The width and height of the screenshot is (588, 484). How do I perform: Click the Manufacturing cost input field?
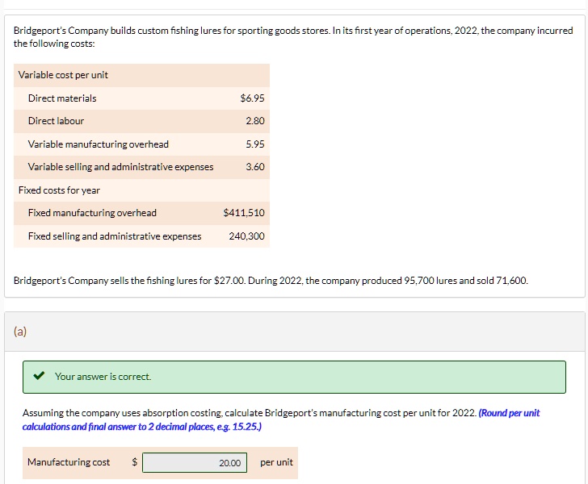195,463
